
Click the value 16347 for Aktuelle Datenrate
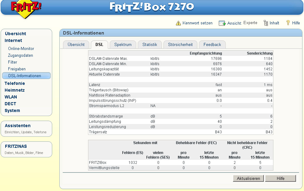coord(216,74)
